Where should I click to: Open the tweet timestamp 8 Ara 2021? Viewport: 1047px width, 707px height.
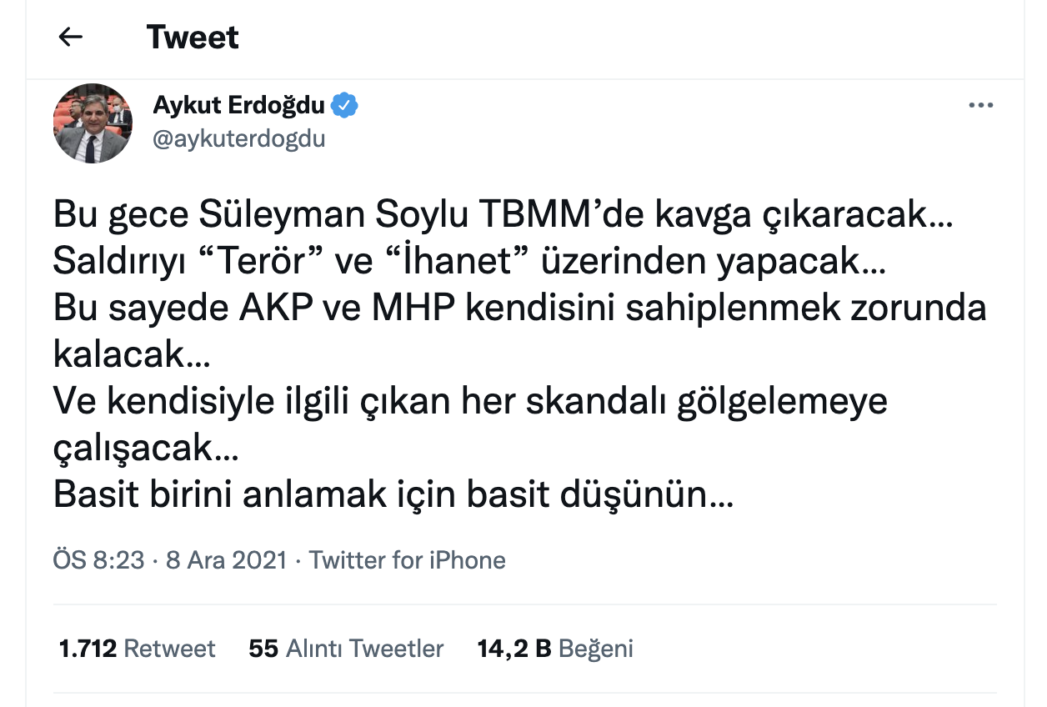[226, 560]
